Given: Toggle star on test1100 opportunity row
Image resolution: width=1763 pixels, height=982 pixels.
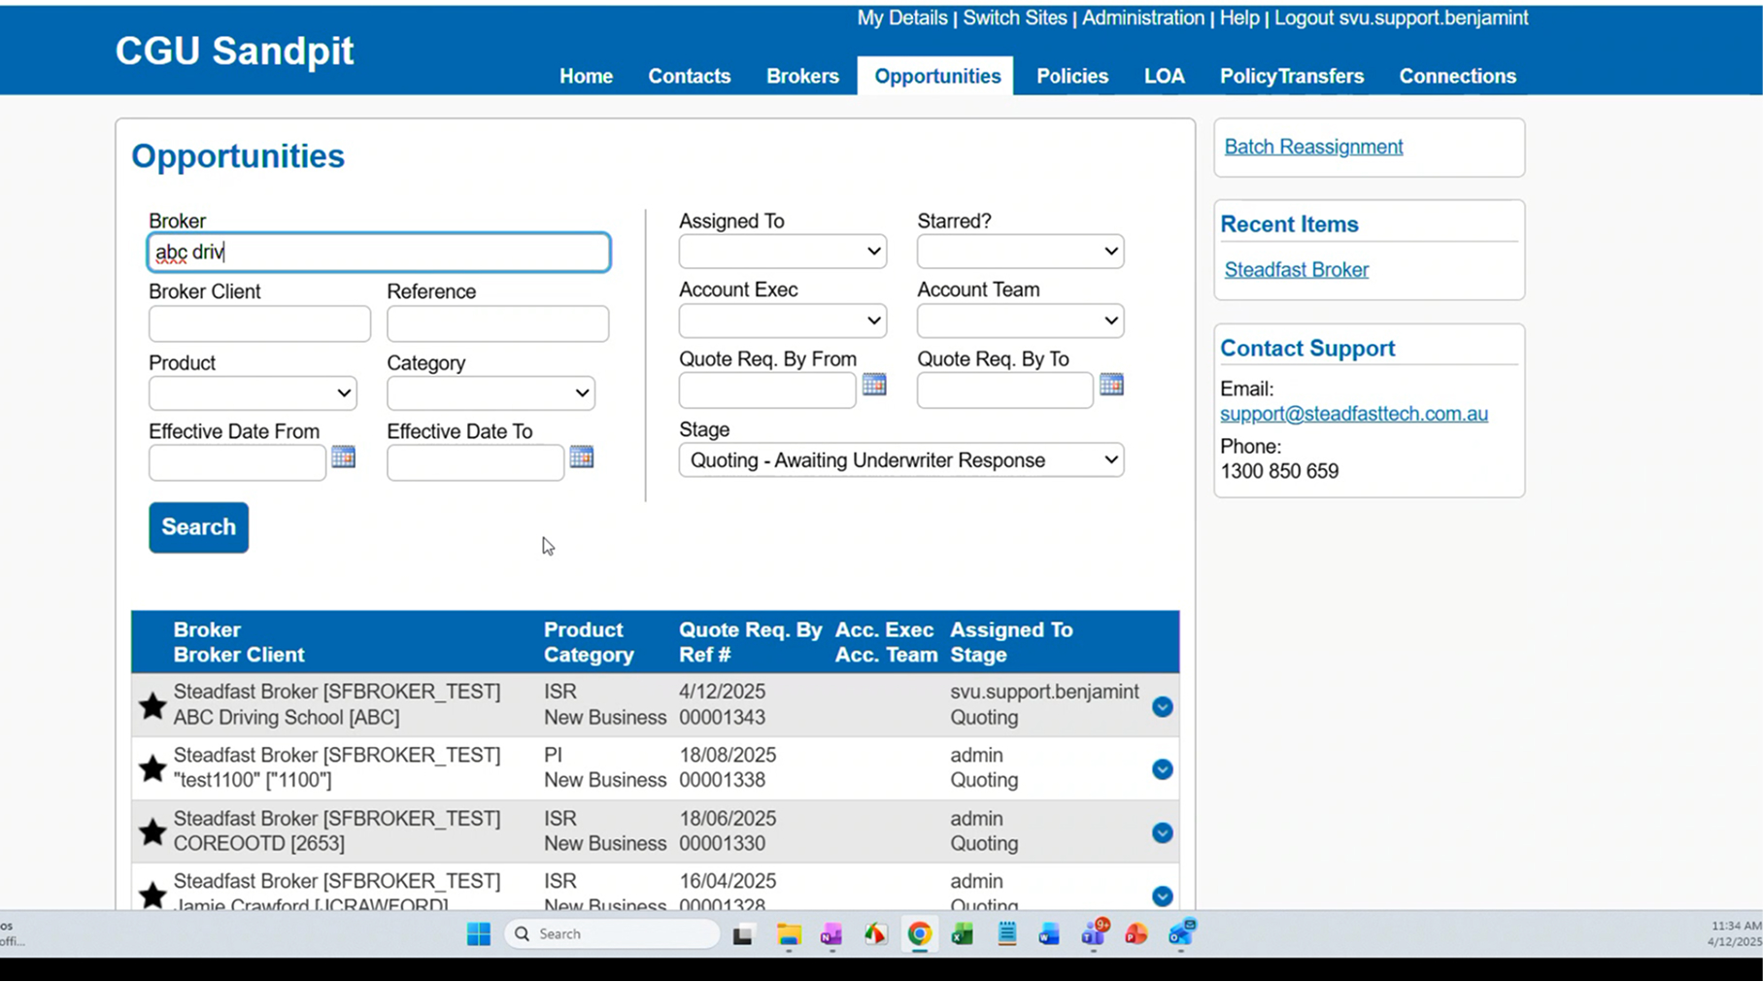Looking at the screenshot, I should pos(153,769).
